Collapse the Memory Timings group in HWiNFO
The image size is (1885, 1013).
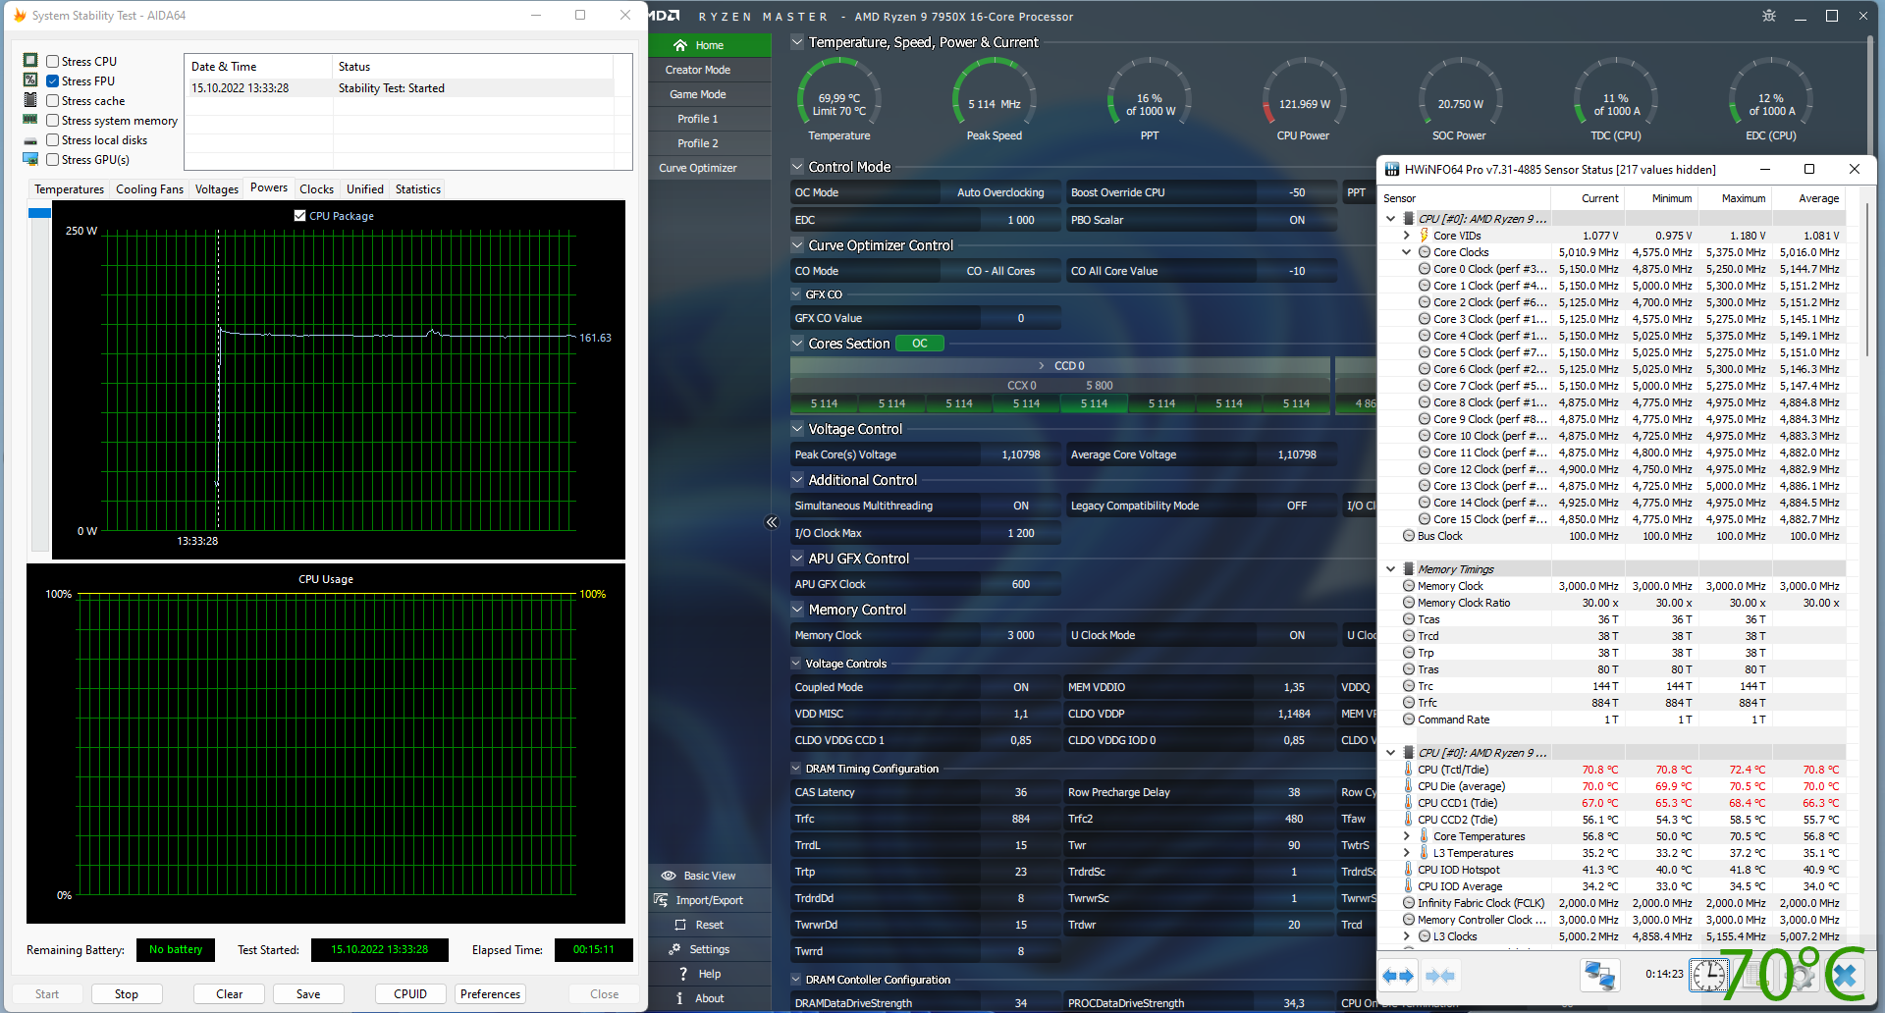click(x=1391, y=569)
